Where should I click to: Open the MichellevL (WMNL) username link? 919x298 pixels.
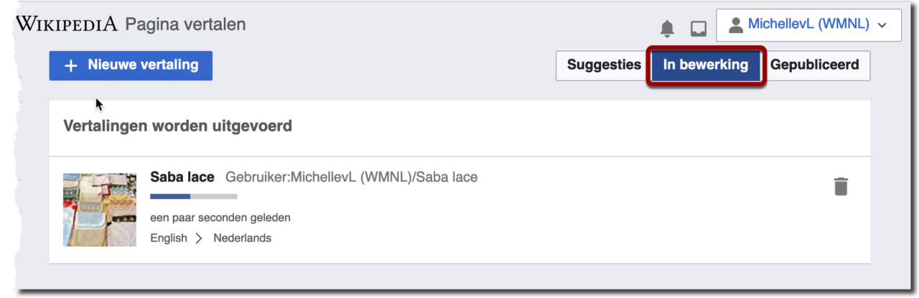(808, 24)
